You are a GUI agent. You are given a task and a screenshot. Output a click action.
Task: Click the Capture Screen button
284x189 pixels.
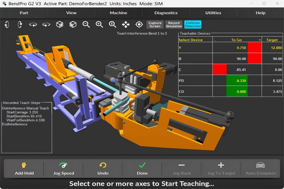tap(155, 24)
